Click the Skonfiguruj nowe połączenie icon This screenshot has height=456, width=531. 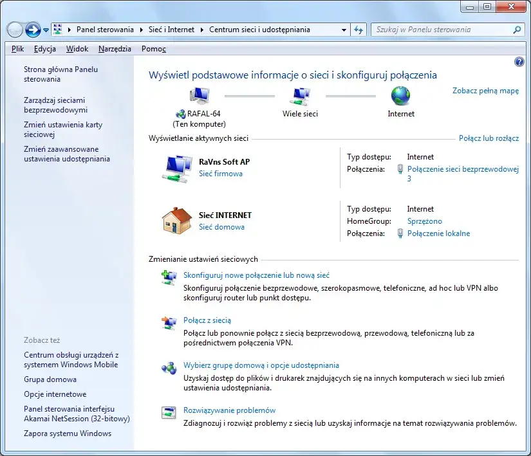pyautogui.click(x=168, y=278)
